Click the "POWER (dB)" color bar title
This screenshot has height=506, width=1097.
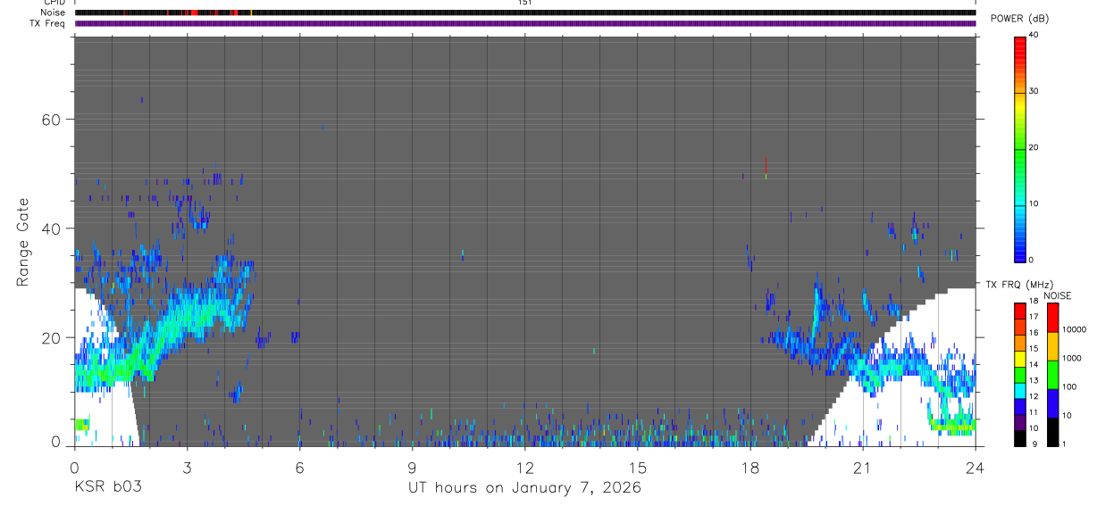click(1020, 19)
